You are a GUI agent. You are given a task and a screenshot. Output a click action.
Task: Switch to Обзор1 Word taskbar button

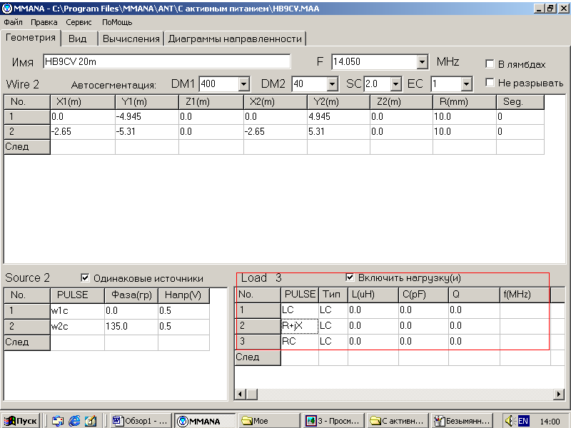pos(141,421)
